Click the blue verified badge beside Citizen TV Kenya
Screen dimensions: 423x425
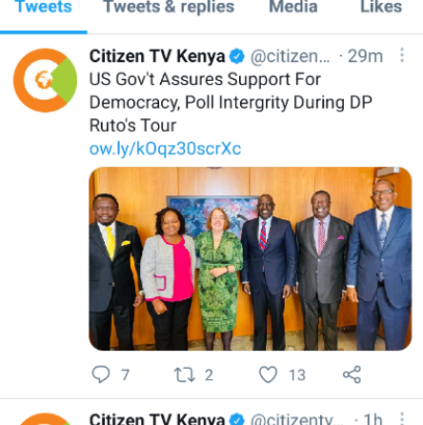pyautogui.click(x=237, y=56)
